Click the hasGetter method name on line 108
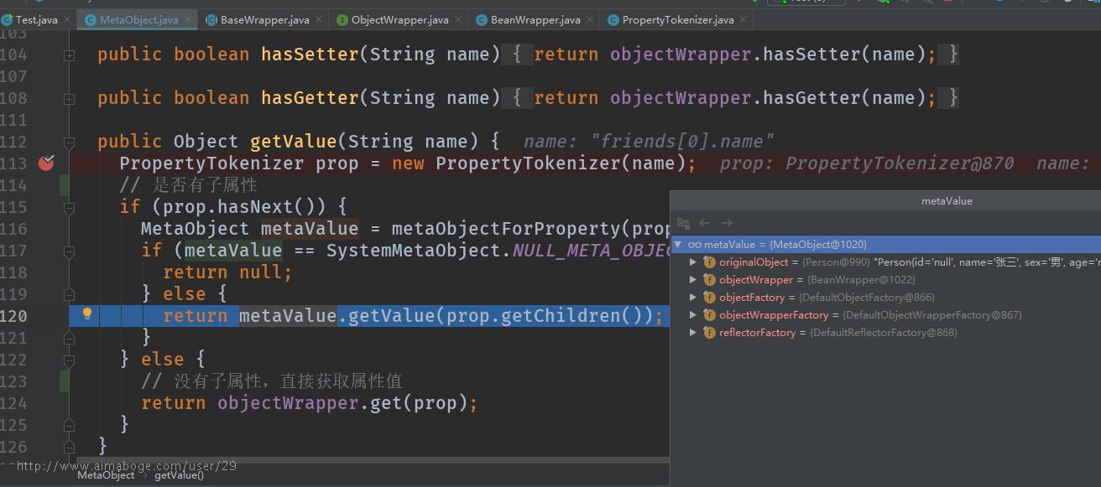1101x487 pixels. click(310, 97)
